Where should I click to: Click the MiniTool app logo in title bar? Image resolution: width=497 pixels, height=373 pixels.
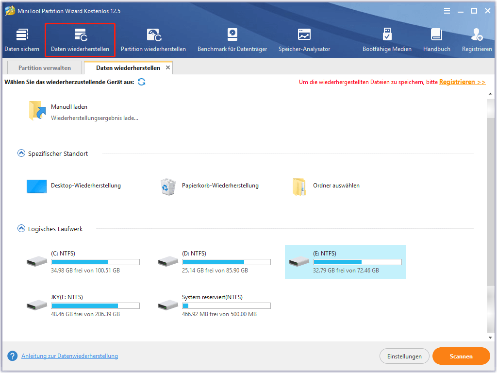pos(10,11)
